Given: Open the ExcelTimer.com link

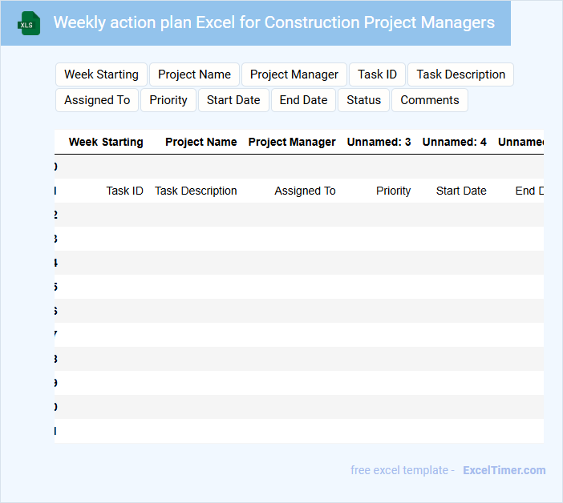Looking at the screenshot, I should point(504,470).
